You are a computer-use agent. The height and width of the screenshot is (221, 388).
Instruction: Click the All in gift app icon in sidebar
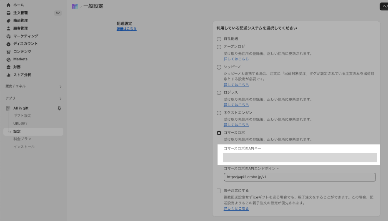tap(8, 108)
